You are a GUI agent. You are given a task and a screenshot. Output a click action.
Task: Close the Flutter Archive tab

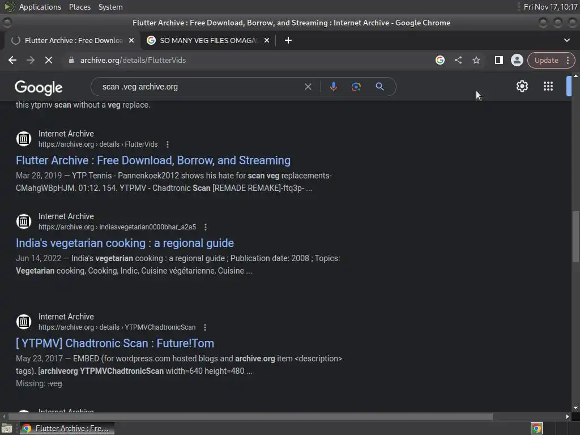click(x=131, y=40)
